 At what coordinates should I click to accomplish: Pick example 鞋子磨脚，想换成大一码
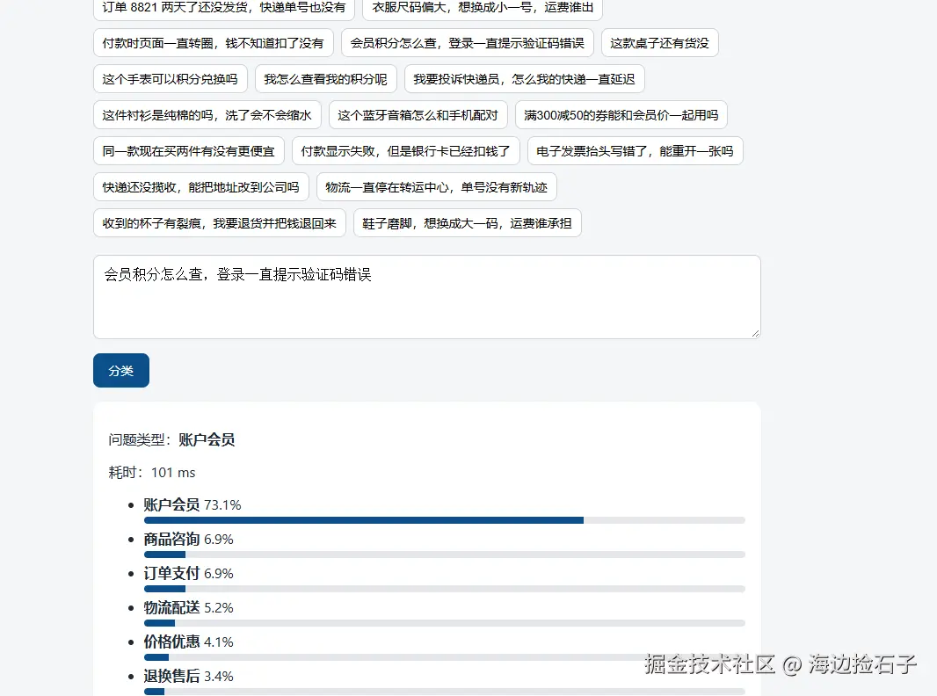click(x=468, y=223)
